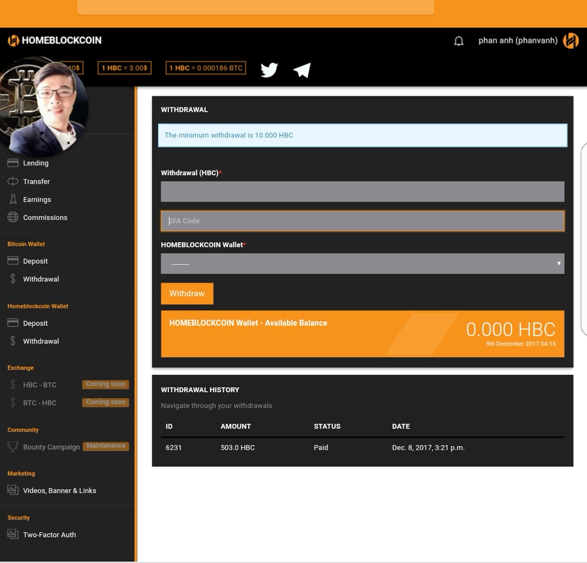The image size is (587, 563).
Task: Click the Maintenance badge beside Bounty Campaign
Action: pos(106,446)
